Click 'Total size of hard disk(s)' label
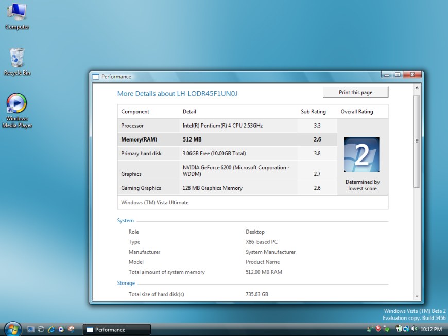The height and width of the screenshot is (336, 448). 157,294
